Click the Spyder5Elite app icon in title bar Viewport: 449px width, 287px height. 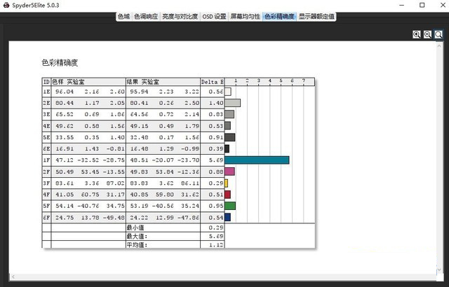(x=6, y=5)
